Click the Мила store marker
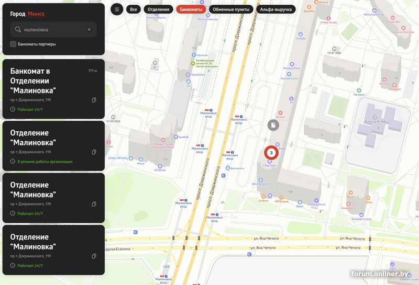The image size is (419, 285). (x=141, y=159)
